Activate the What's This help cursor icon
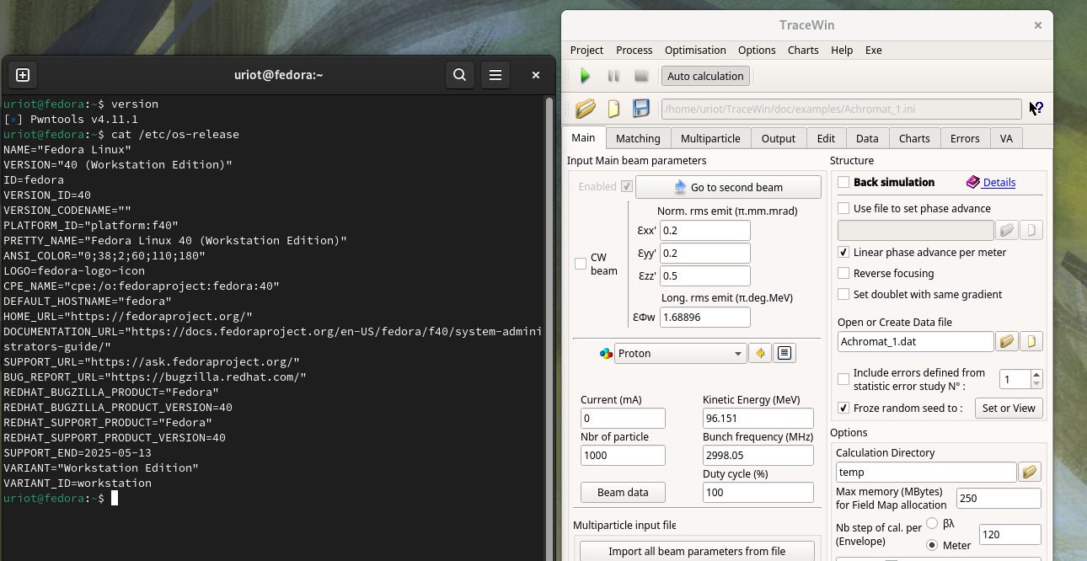Viewport: 1087px width, 561px height. click(1036, 109)
